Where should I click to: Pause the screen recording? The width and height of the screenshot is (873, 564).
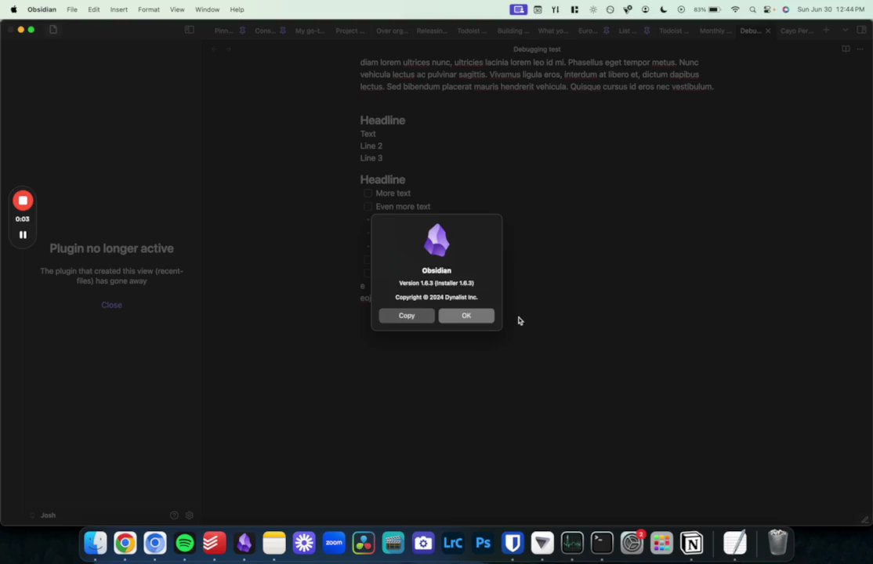(23, 235)
